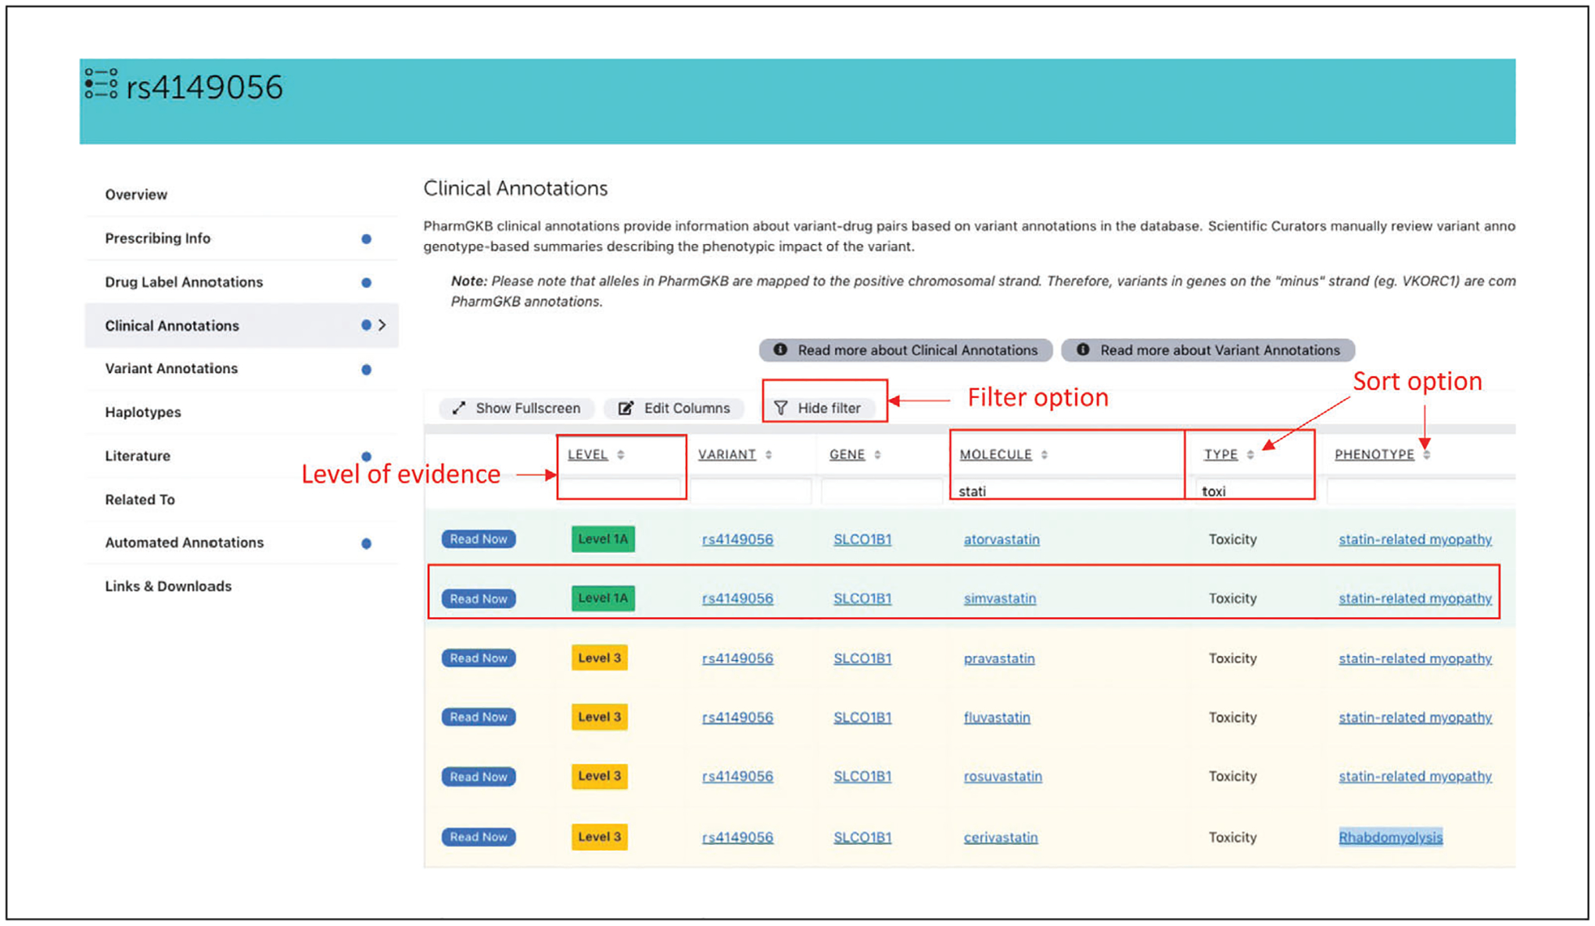The image size is (1595, 926).
Task: Open the rosuvastatin molecule link
Action: click(x=1002, y=777)
